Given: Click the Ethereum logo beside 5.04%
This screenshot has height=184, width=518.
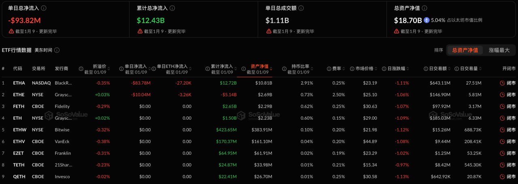Looking at the screenshot, I should click(x=427, y=20).
